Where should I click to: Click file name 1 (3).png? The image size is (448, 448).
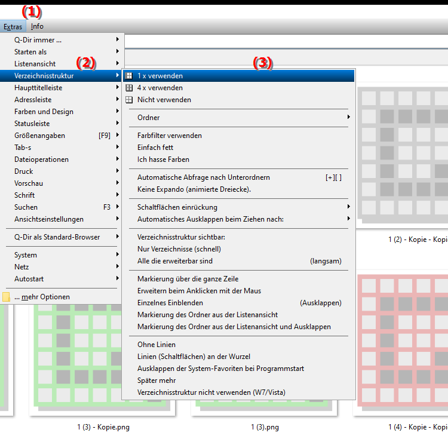265,427
